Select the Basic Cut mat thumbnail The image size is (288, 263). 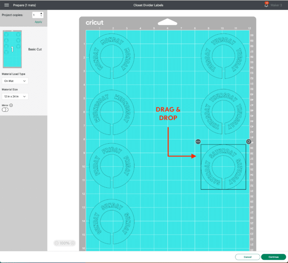click(x=12, y=49)
